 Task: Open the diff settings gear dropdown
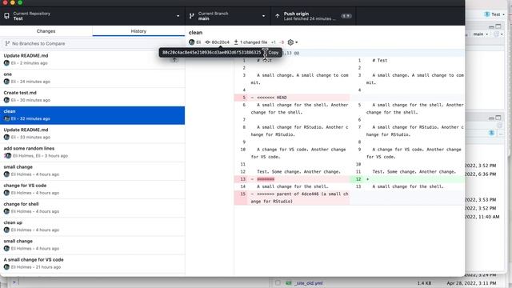(292, 42)
